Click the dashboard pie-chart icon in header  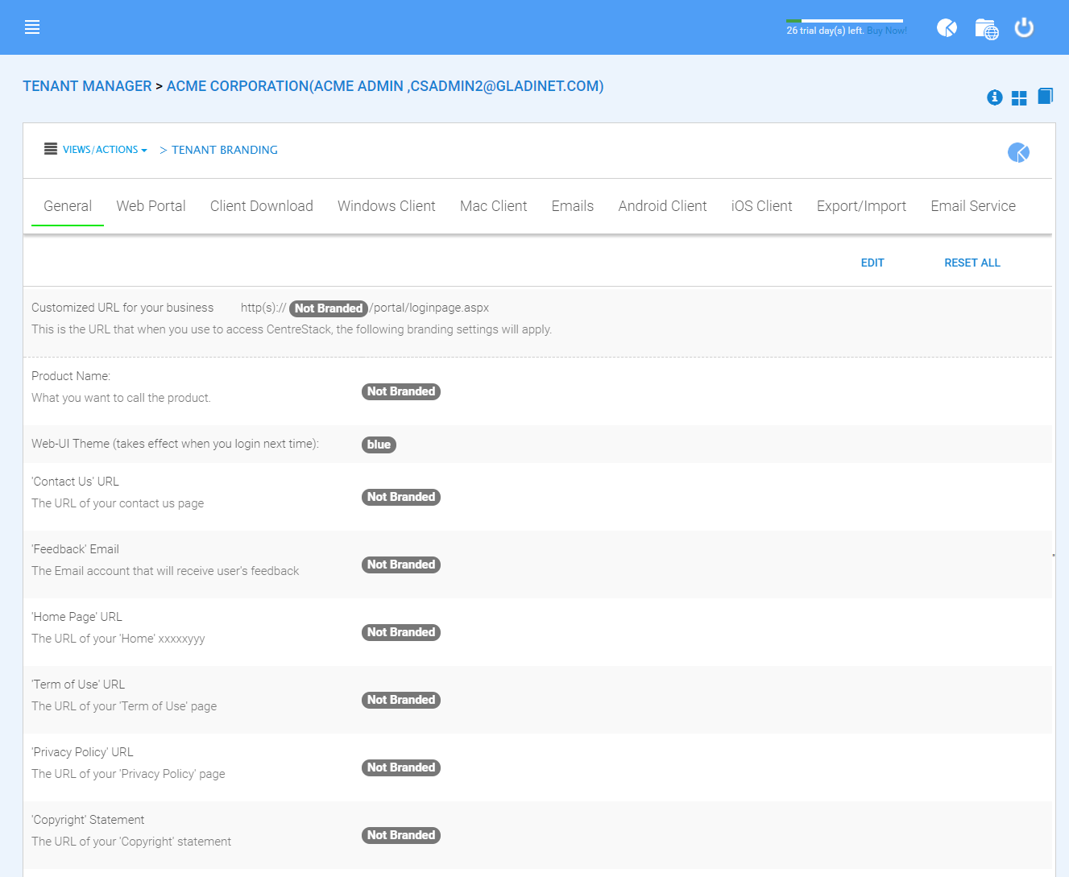click(x=947, y=28)
